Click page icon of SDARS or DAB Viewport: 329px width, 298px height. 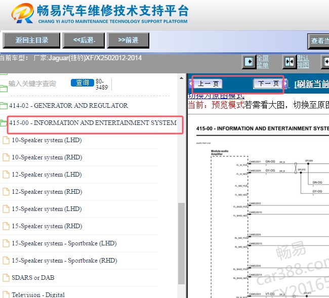(6, 278)
